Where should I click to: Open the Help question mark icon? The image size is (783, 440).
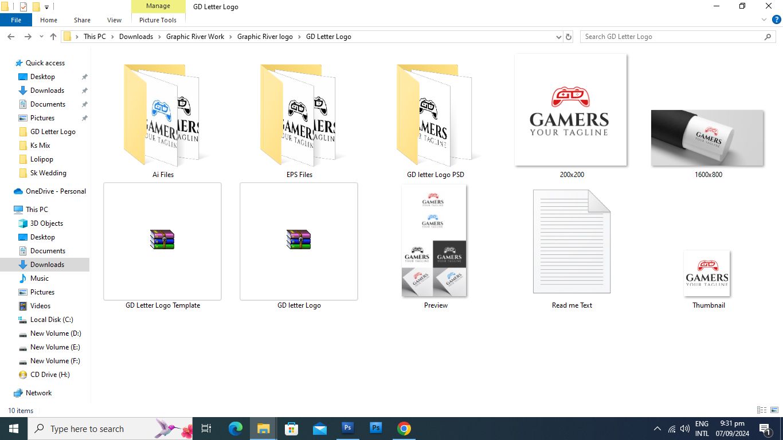[x=777, y=20]
